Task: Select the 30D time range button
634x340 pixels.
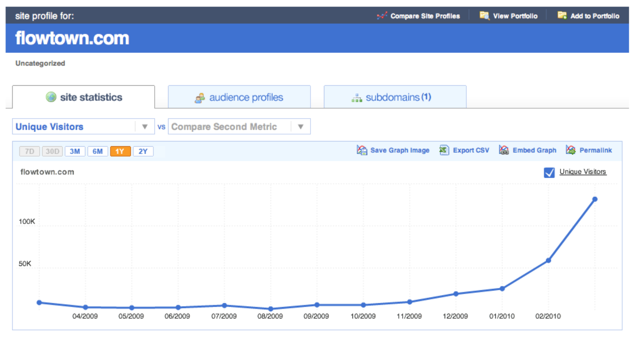Action: [52, 151]
